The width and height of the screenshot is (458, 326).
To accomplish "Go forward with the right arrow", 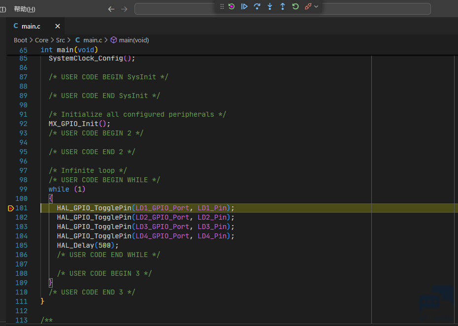I will tap(124, 9).
